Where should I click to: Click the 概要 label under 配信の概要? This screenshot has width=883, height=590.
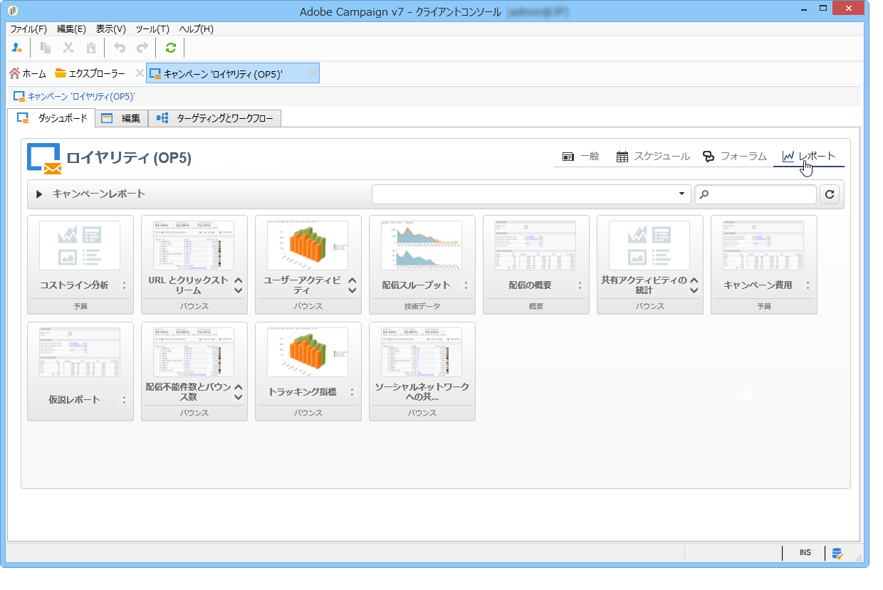click(x=535, y=306)
